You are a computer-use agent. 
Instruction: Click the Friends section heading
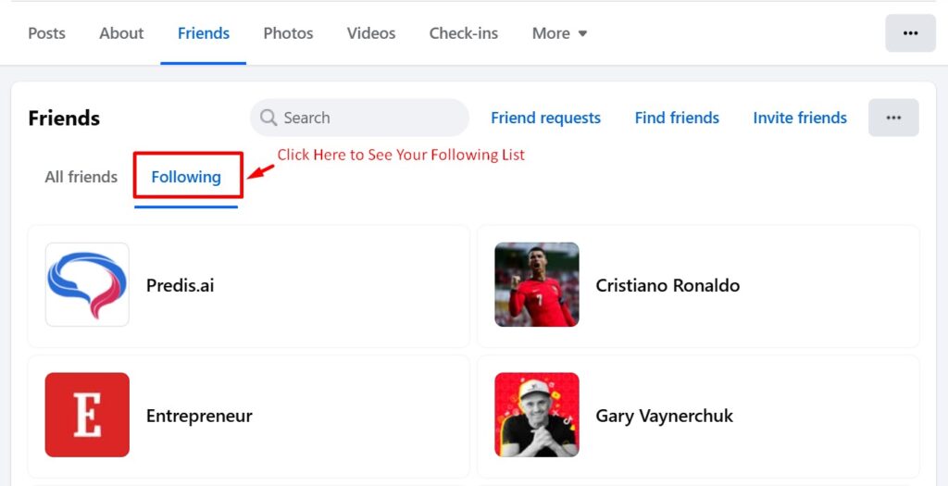64,118
